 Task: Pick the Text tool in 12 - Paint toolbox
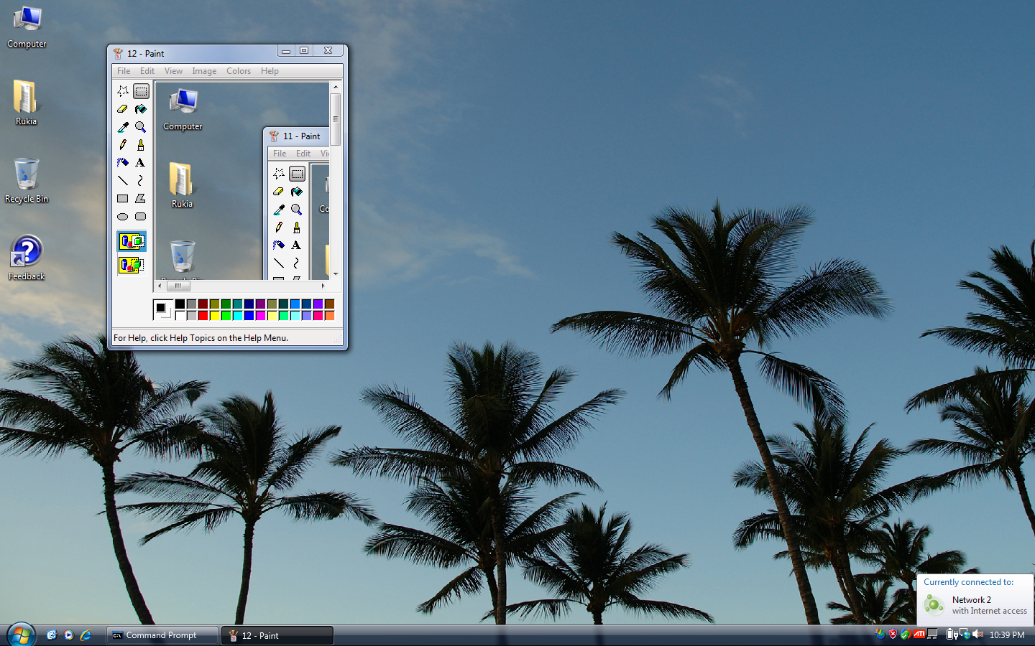pyautogui.click(x=141, y=163)
